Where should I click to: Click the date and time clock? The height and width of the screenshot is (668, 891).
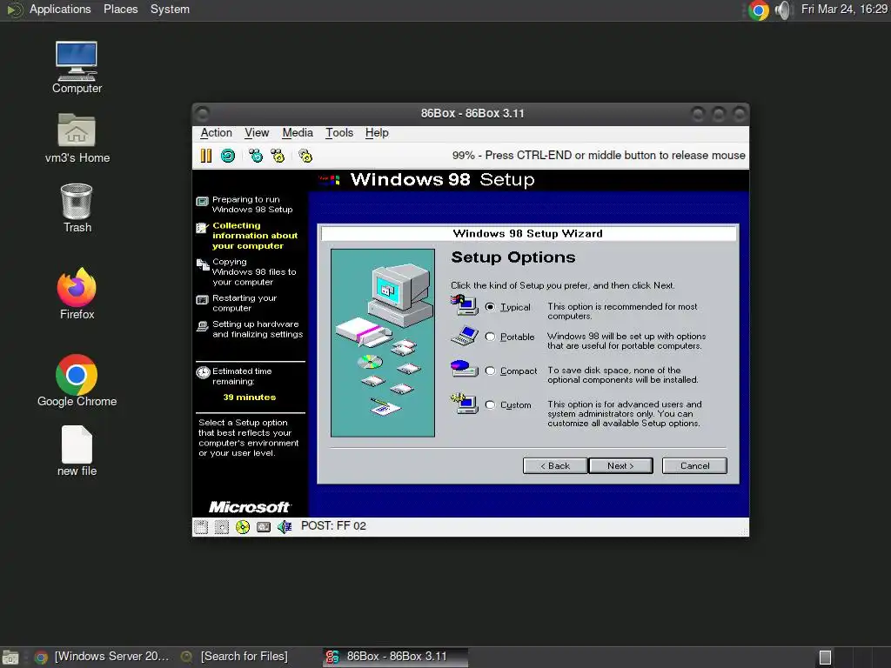[844, 10]
